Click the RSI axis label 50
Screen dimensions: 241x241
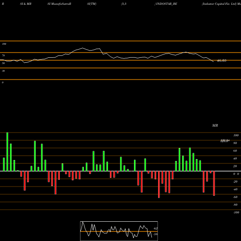(x=3, y=63)
